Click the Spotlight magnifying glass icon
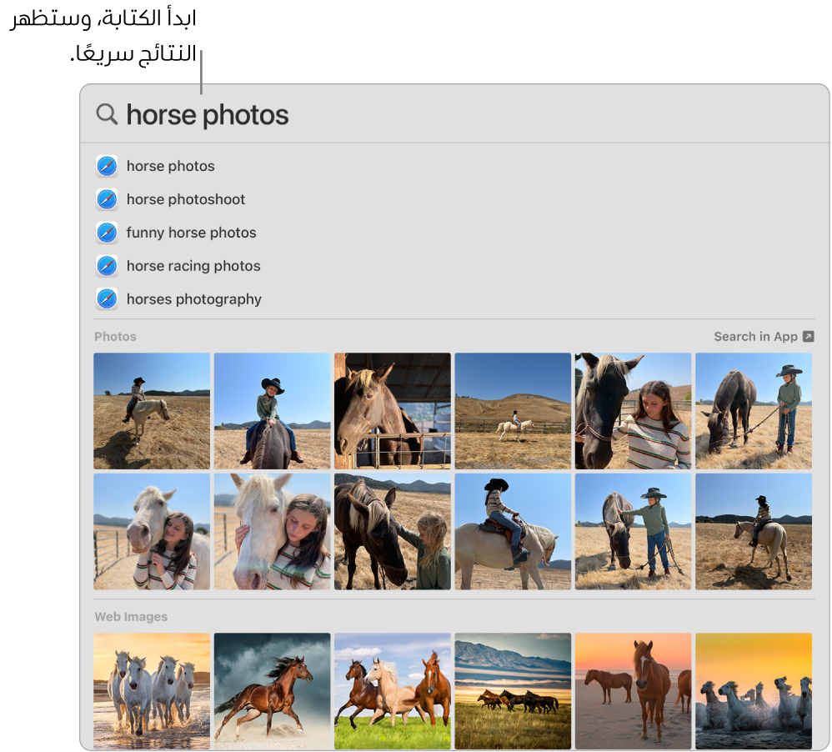This screenshot has height=752, width=832. pos(107,114)
